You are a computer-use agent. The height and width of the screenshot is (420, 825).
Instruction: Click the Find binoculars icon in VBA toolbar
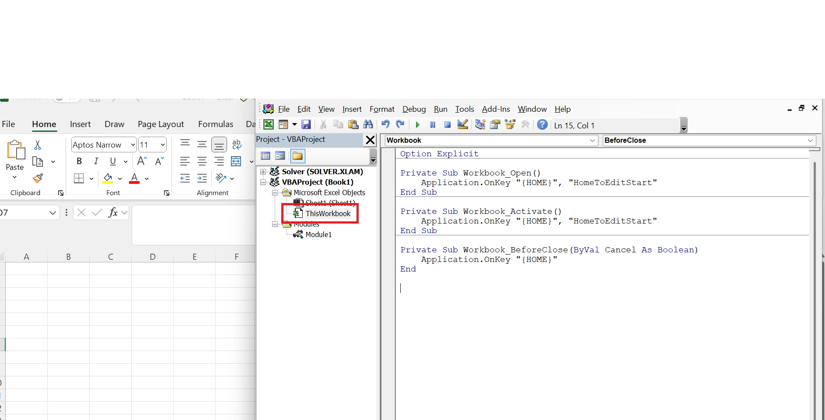(x=368, y=125)
